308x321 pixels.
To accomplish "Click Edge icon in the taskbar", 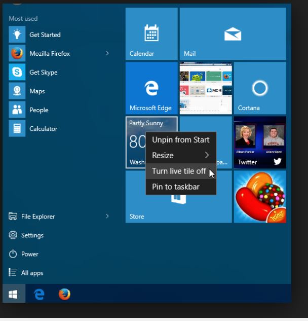I will pyautogui.click(x=39, y=294).
